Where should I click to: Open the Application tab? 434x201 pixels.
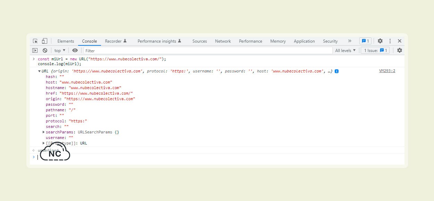[x=304, y=41]
